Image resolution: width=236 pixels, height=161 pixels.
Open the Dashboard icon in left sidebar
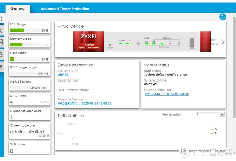pyautogui.click(x=1, y=19)
